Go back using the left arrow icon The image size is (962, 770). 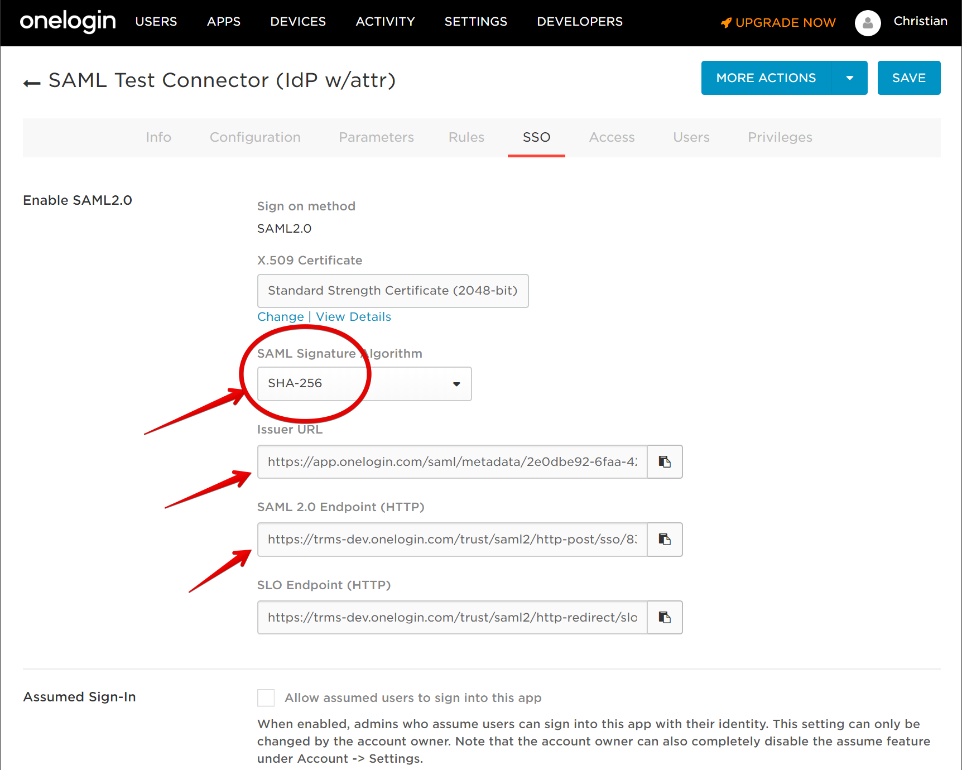point(32,83)
